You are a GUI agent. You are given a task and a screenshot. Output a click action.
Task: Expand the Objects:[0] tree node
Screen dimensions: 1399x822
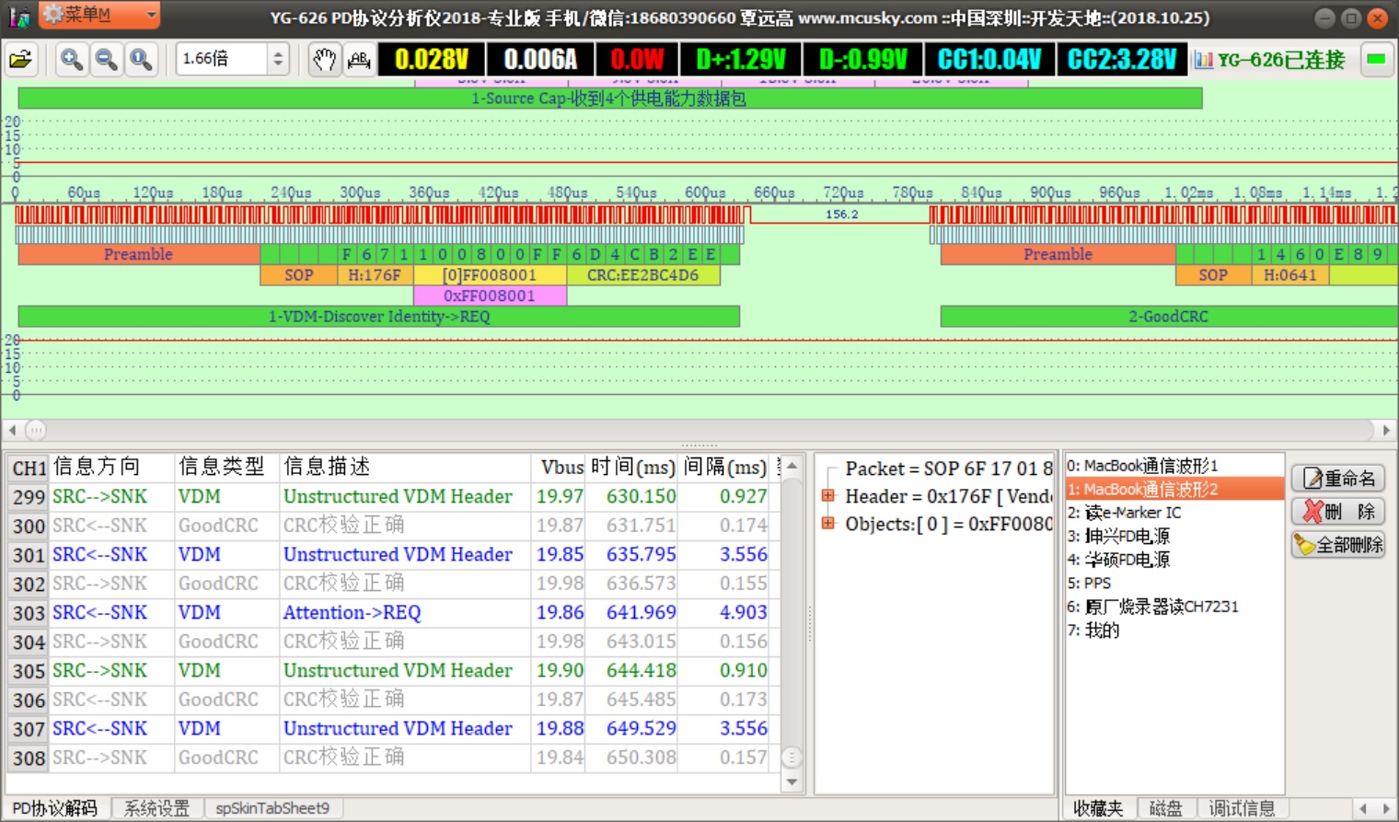(x=828, y=524)
